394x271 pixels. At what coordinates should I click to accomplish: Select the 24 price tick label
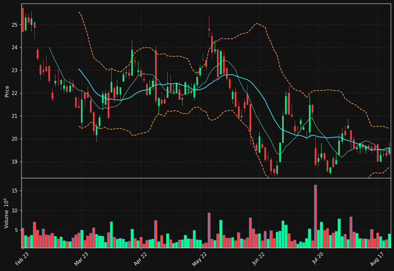coord(15,48)
